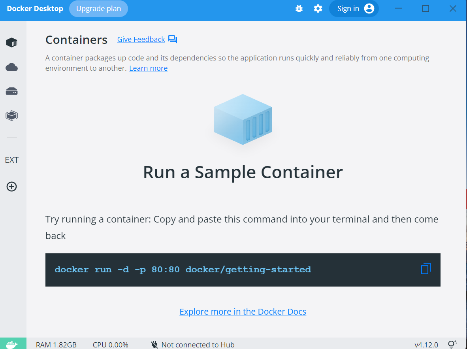Click the Docker Desktop title text
This screenshot has height=349, width=467.
coord(35,9)
